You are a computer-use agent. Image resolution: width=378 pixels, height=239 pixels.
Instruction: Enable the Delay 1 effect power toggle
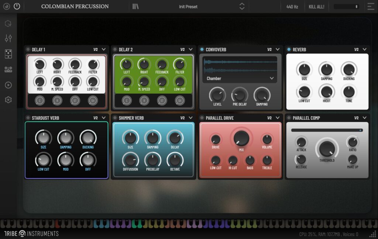coord(28,49)
